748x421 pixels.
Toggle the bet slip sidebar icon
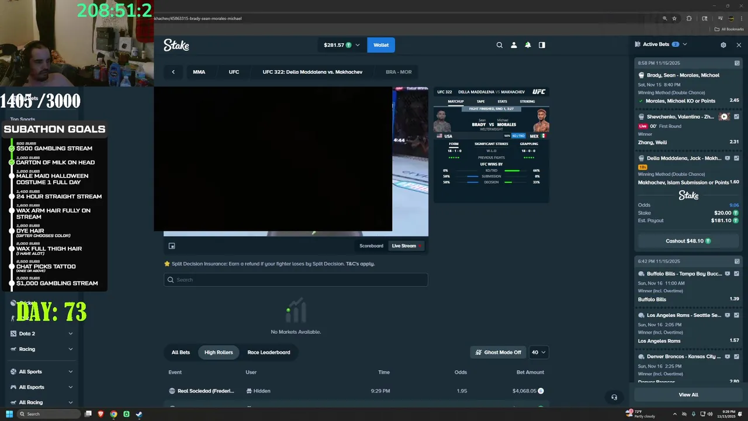[542, 45]
